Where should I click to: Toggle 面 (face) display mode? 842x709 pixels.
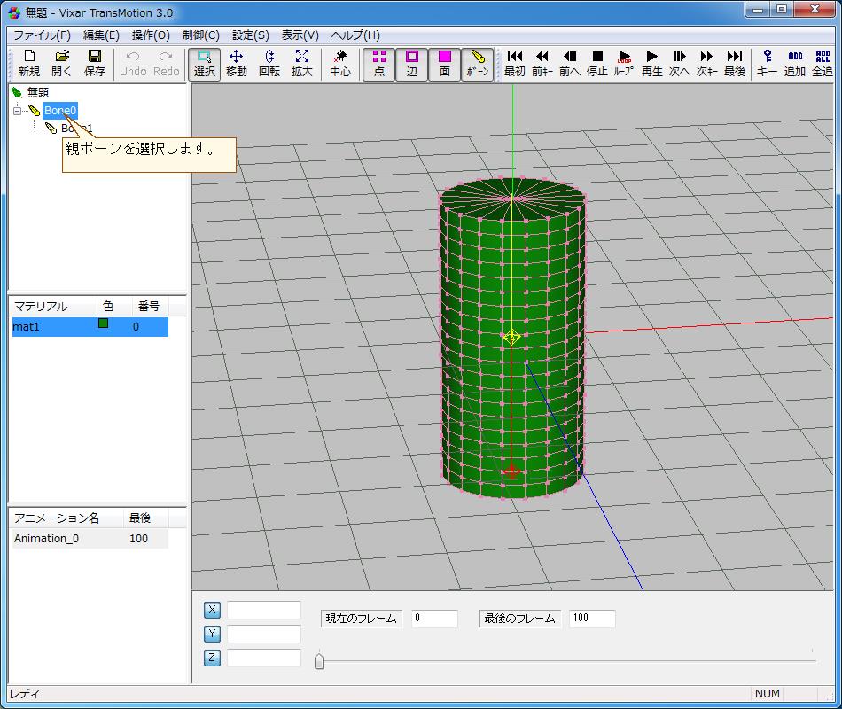(x=445, y=64)
